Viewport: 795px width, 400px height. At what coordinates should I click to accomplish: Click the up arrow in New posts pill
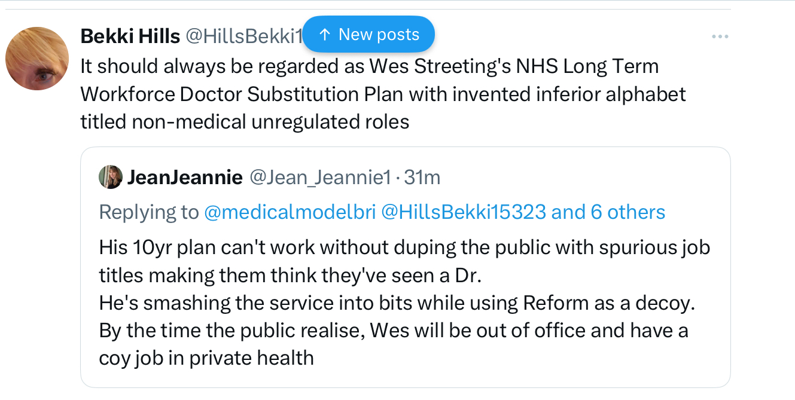[x=325, y=35]
